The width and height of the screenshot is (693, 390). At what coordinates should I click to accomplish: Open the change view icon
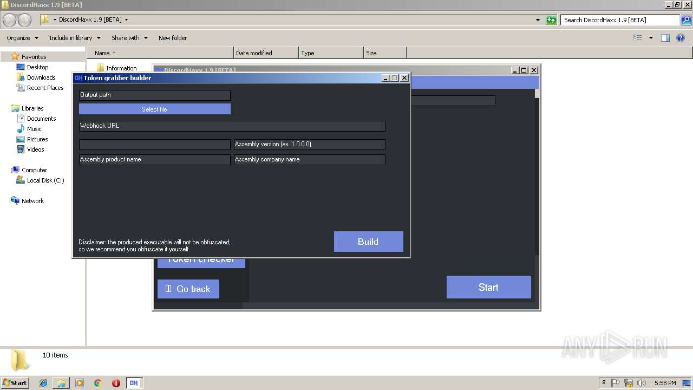click(x=638, y=38)
